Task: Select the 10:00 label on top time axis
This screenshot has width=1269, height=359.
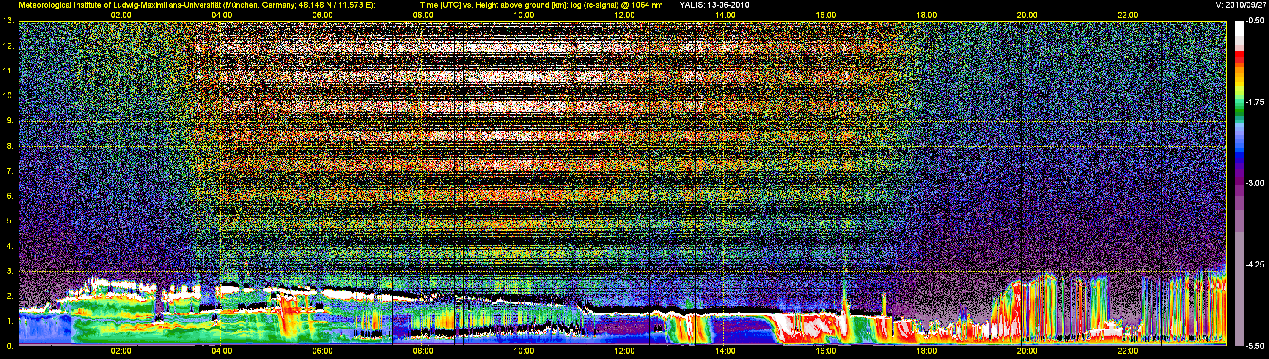Action: click(x=524, y=15)
